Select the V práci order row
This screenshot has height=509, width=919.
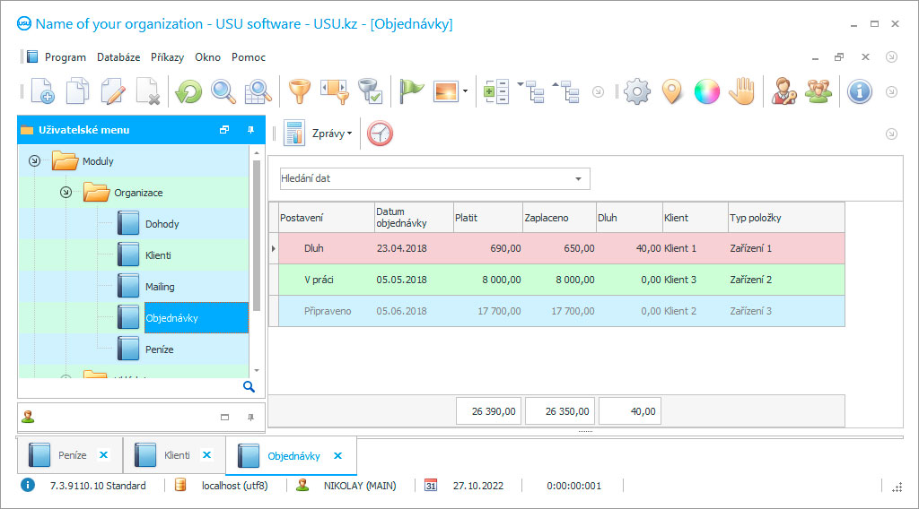pos(561,280)
